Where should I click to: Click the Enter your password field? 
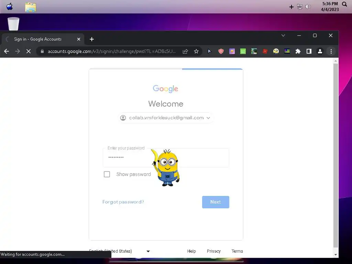coord(166,157)
